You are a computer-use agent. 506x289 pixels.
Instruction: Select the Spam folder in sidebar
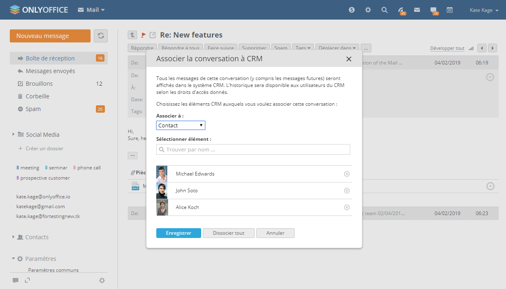33,109
